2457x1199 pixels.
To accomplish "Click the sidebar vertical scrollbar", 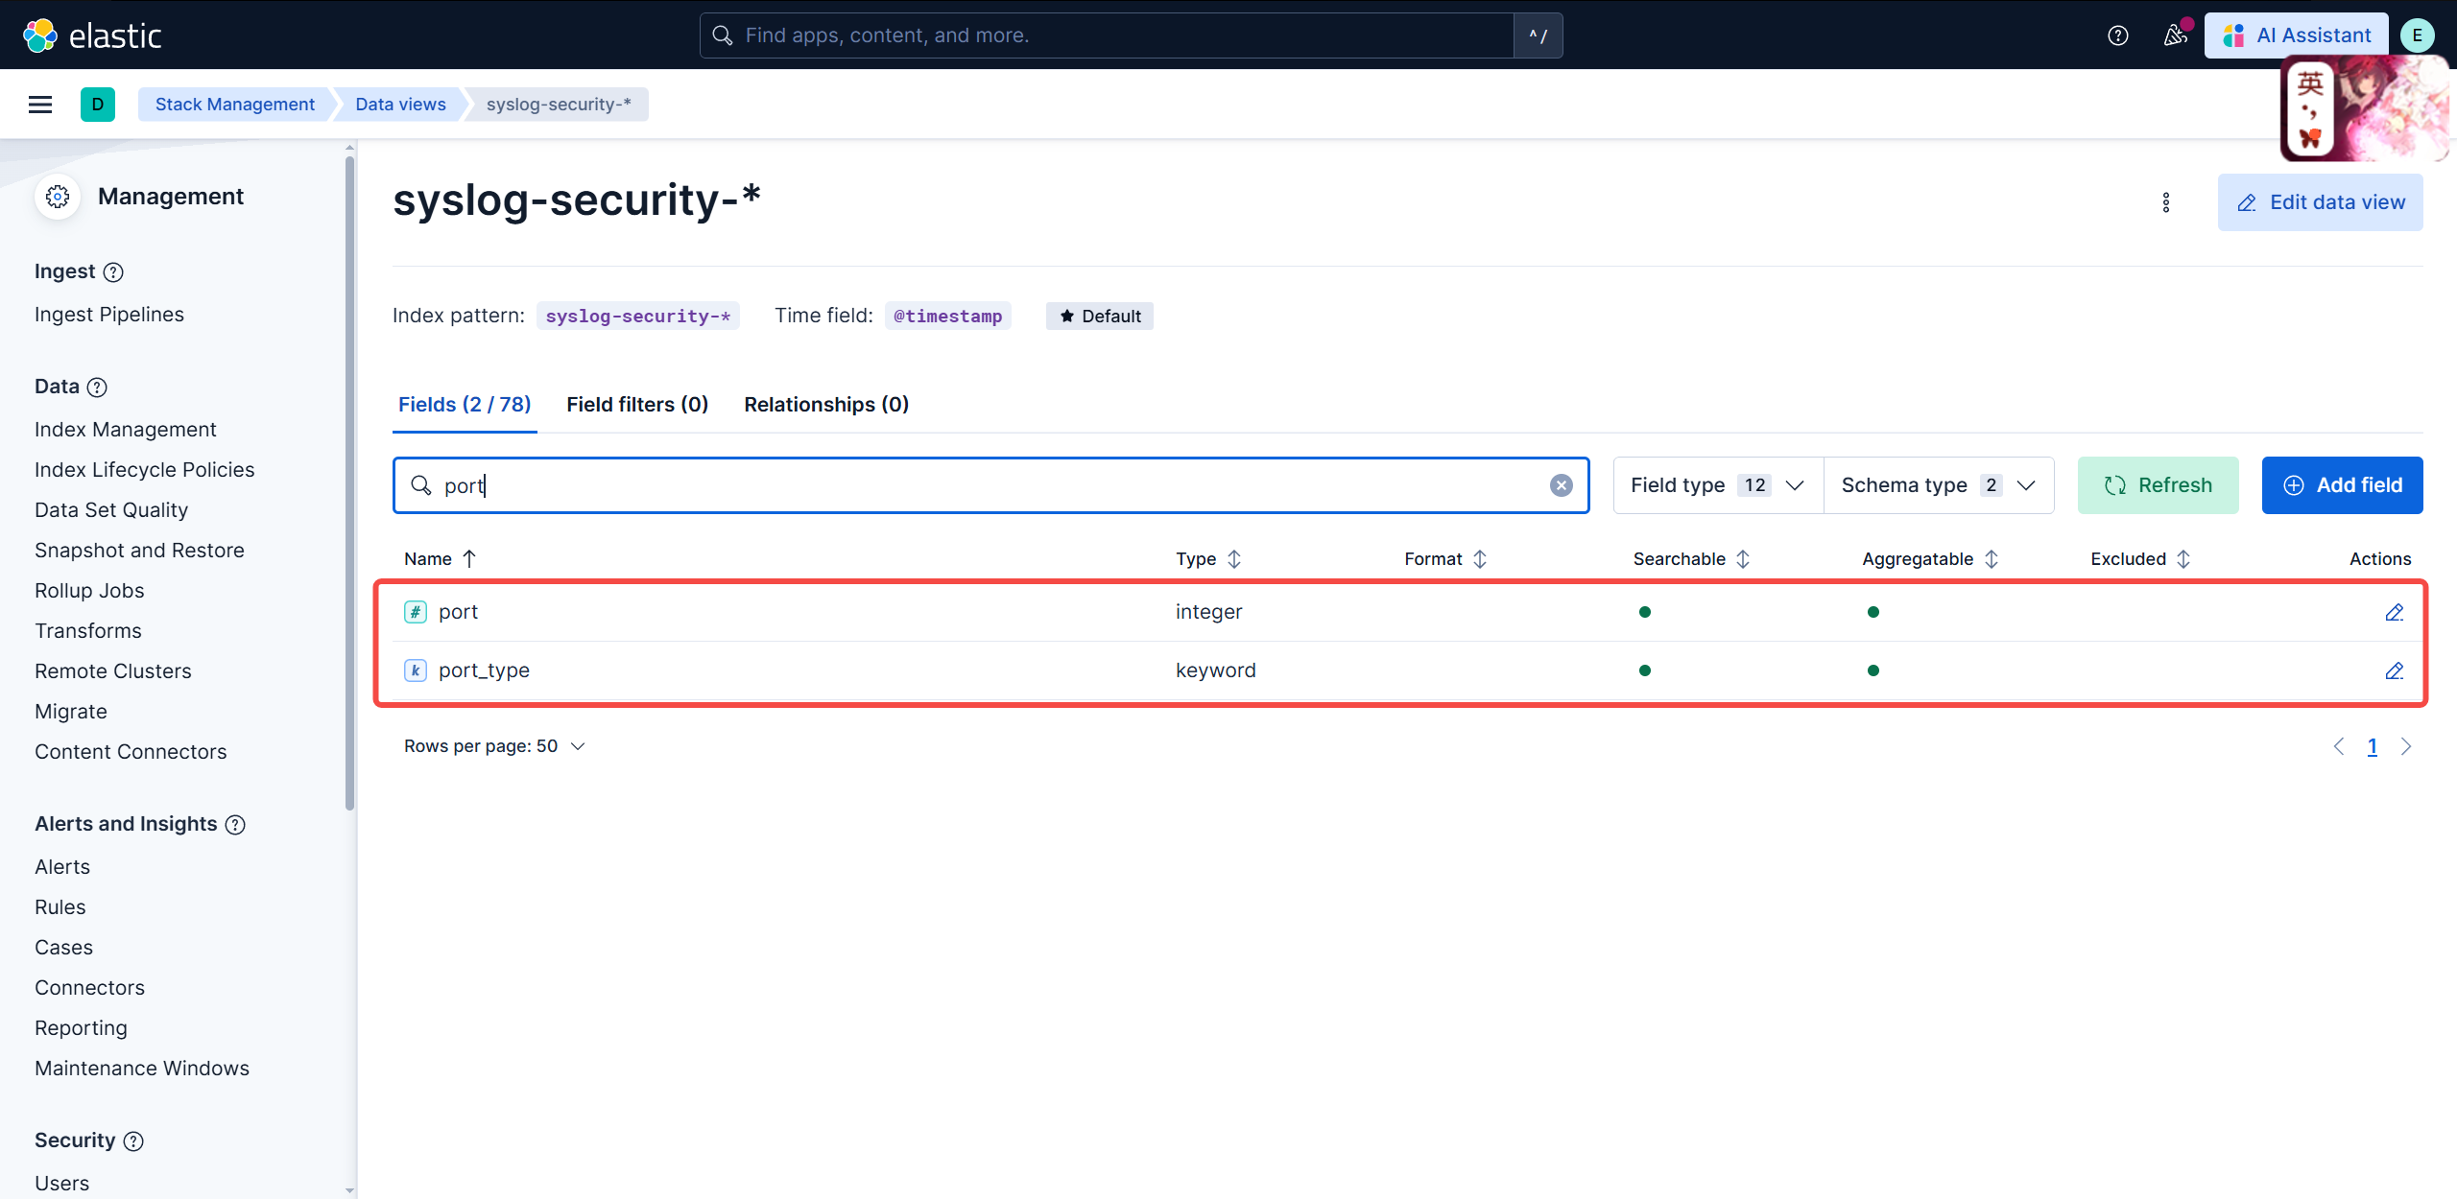I will (x=349, y=480).
